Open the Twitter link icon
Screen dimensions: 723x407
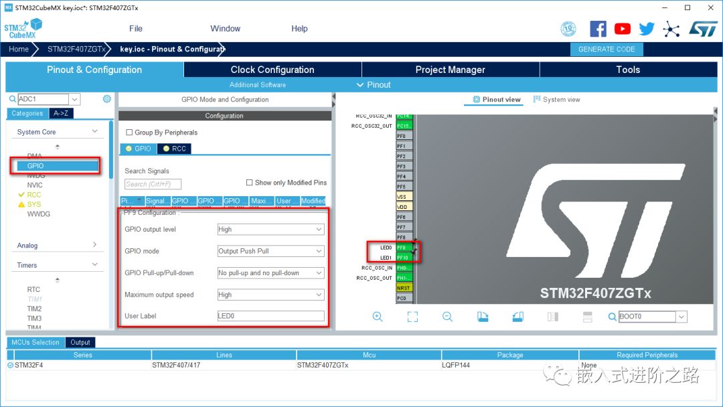tap(647, 29)
